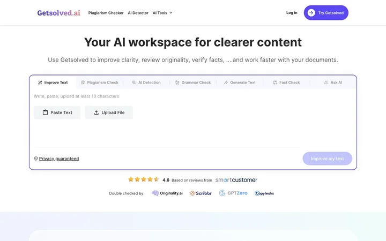Click the Improve my text button
The image size is (386, 241).
coord(327,159)
